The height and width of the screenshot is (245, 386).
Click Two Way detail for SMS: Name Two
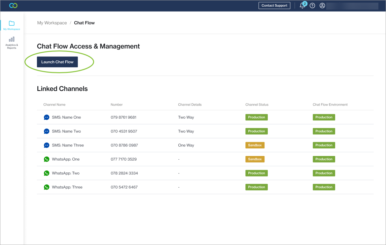[x=186, y=132]
